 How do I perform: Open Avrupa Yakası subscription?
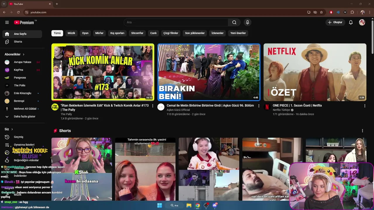tap(22, 62)
